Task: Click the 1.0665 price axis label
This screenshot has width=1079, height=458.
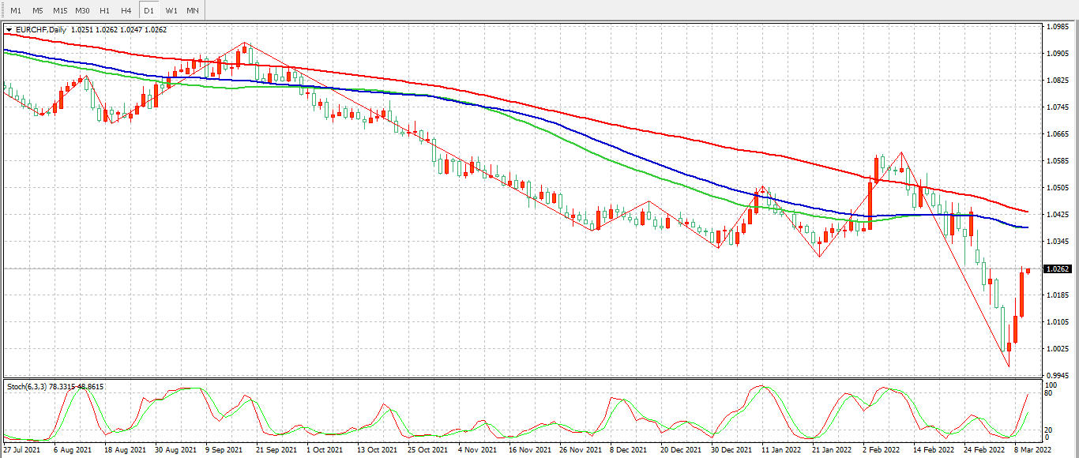Action: point(1058,134)
